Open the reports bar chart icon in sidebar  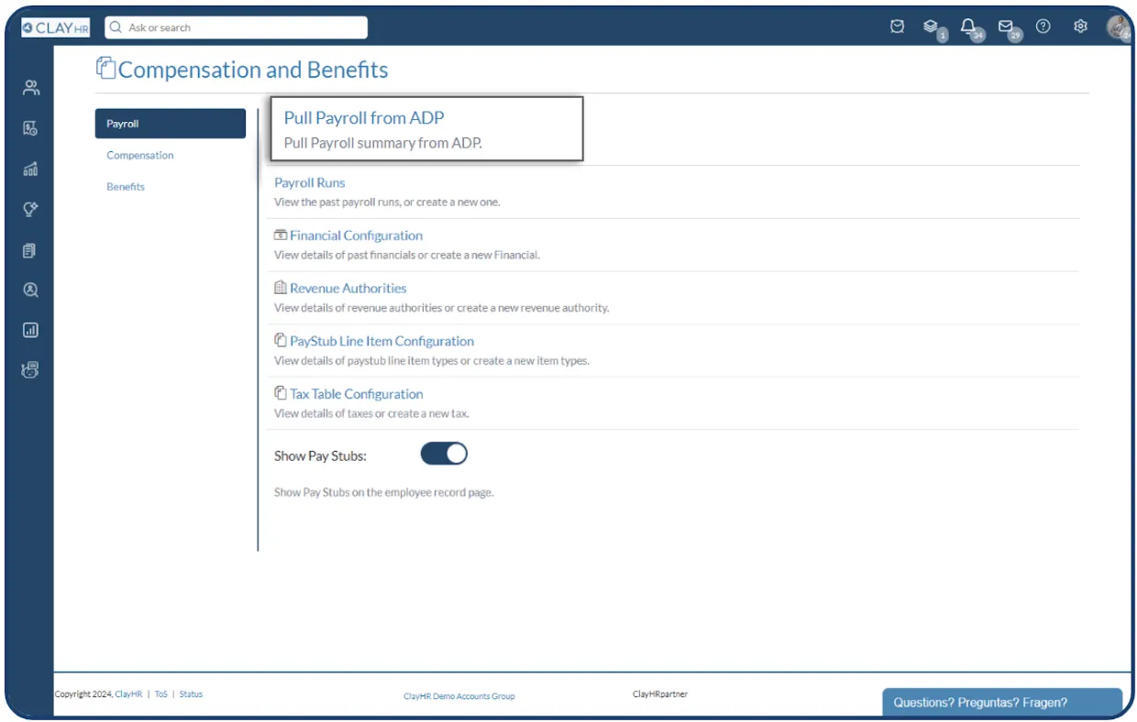(30, 330)
